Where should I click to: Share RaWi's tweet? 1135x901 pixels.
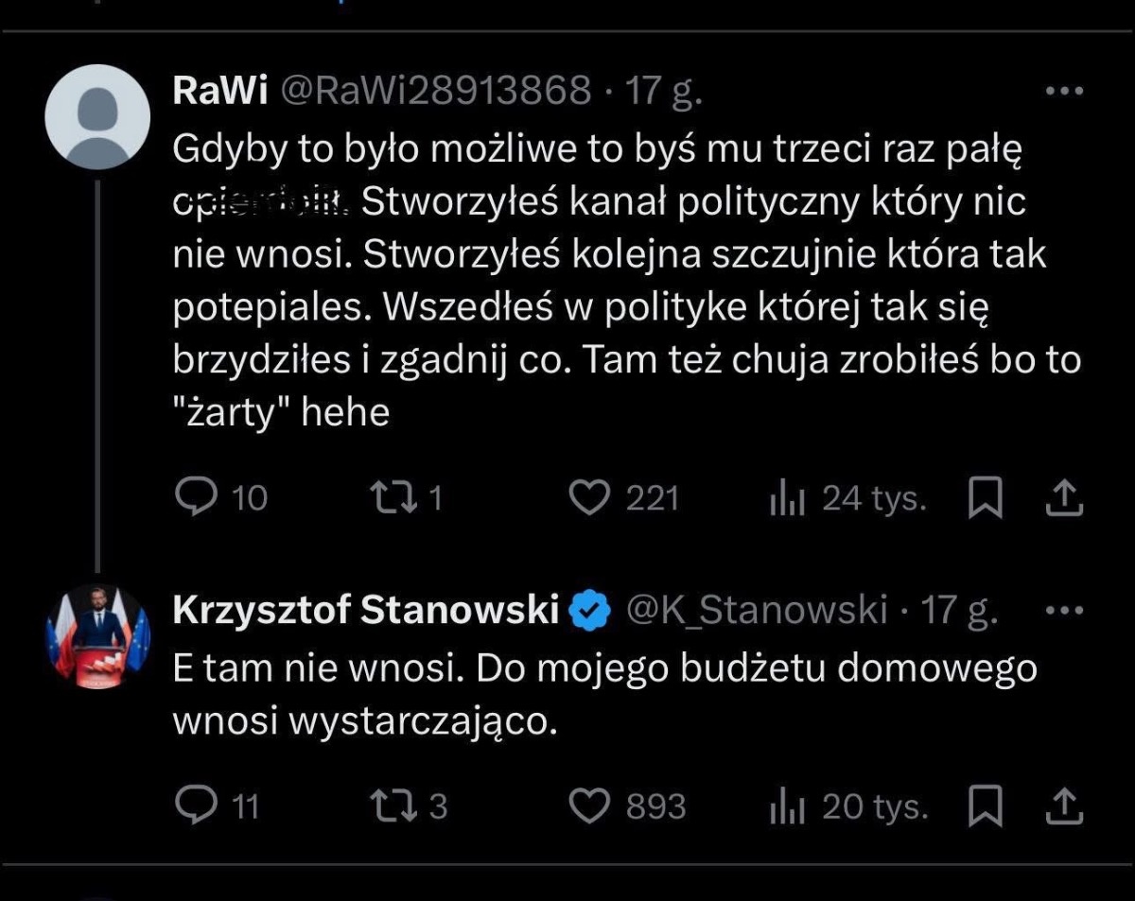pyautogui.click(x=1063, y=497)
